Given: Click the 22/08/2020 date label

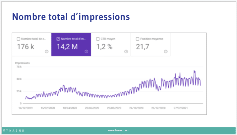Looking at the screenshot, I should tap(114, 108).
